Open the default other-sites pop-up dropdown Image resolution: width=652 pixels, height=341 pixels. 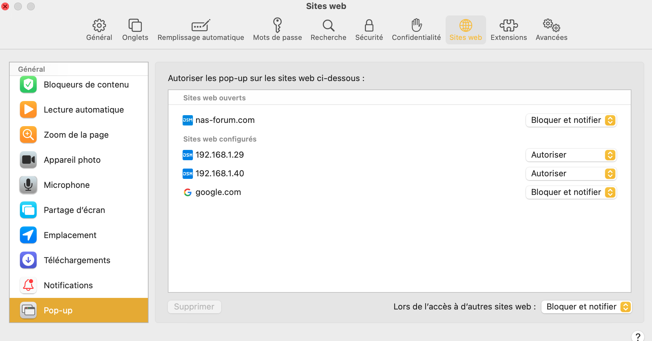point(586,307)
